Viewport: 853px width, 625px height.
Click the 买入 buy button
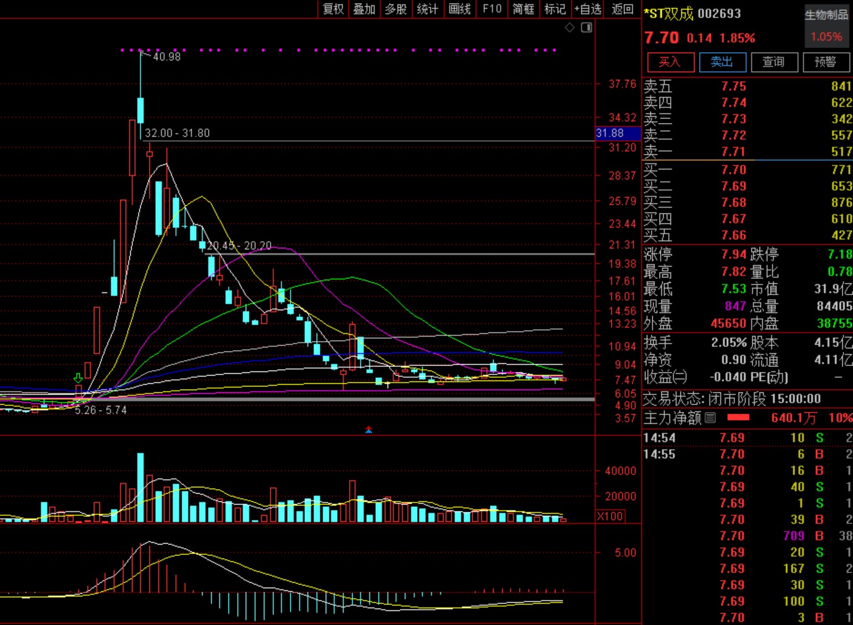click(670, 62)
